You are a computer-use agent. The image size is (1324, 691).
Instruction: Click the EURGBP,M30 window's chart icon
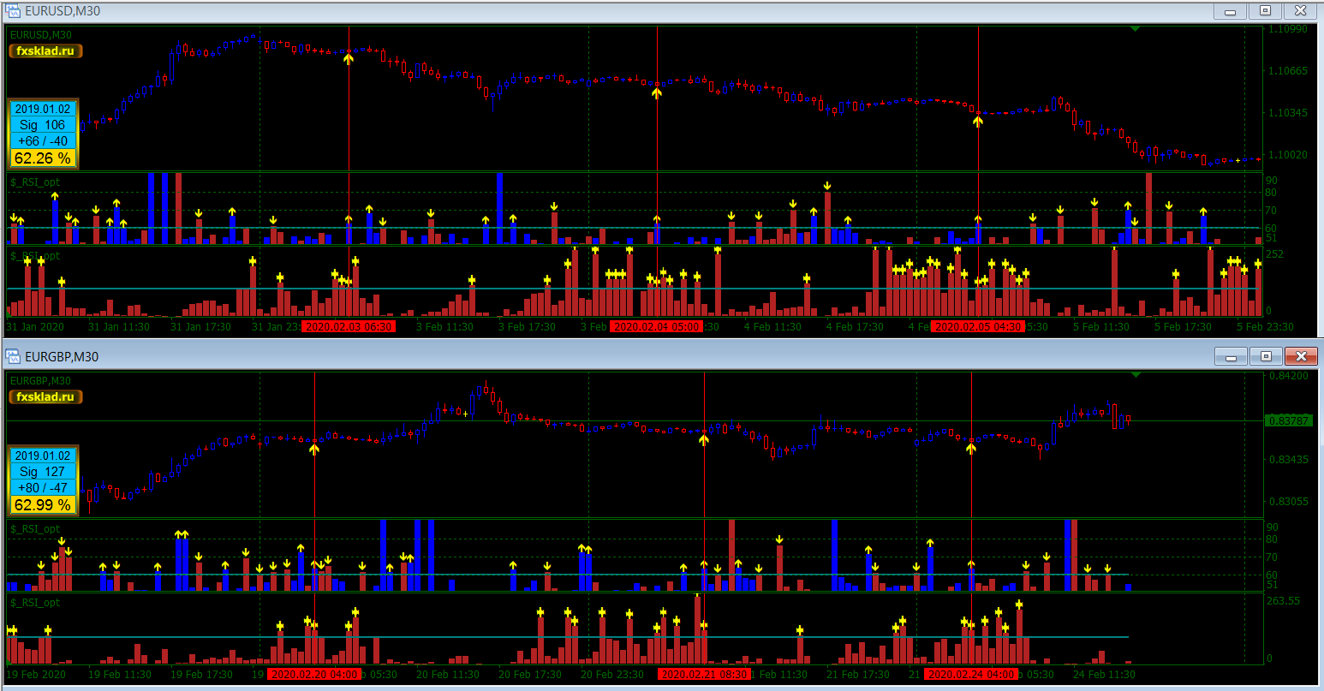(x=13, y=356)
